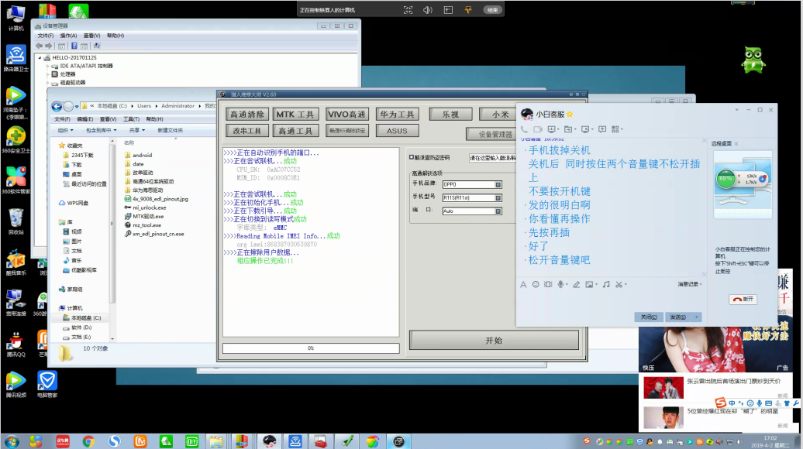Open the 酷我音乐 desktop shortcut
The image size is (803, 449).
tap(16, 262)
